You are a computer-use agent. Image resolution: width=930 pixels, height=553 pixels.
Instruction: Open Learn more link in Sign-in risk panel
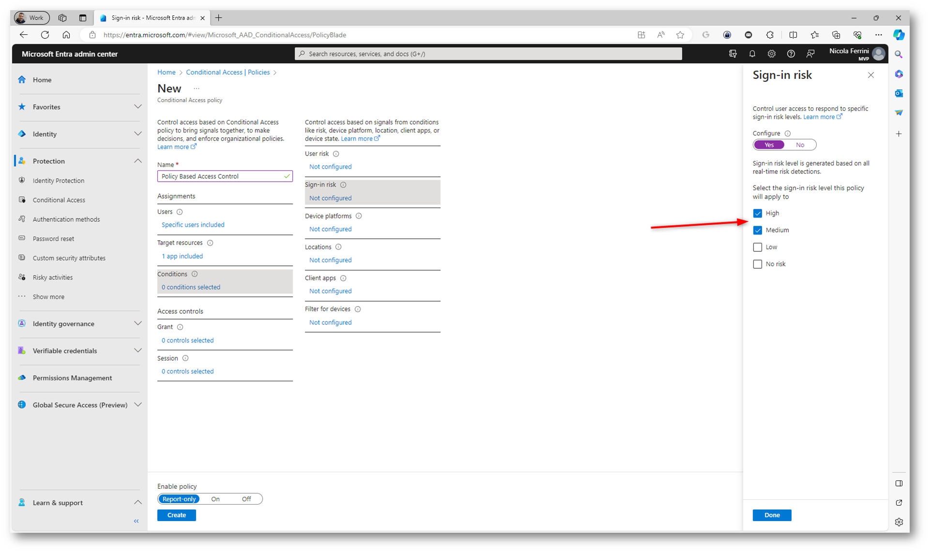pos(822,117)
